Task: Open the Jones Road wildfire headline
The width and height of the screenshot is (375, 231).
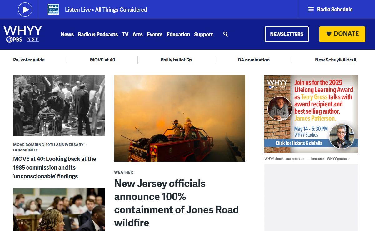Action: tap(177, 203)
